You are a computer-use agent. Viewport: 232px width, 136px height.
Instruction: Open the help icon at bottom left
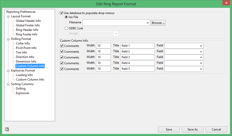point(7,129)
